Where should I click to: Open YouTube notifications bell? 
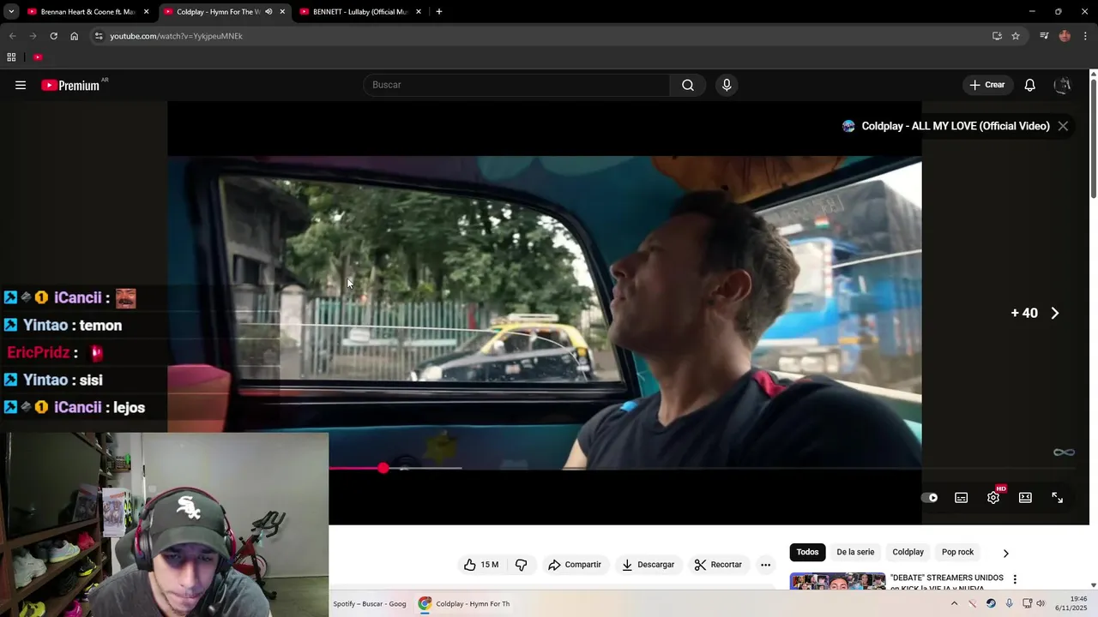pyautogui.click(x=1030, y=85)
